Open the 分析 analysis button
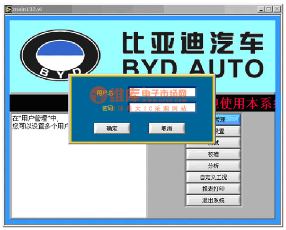 coord(213,165)
